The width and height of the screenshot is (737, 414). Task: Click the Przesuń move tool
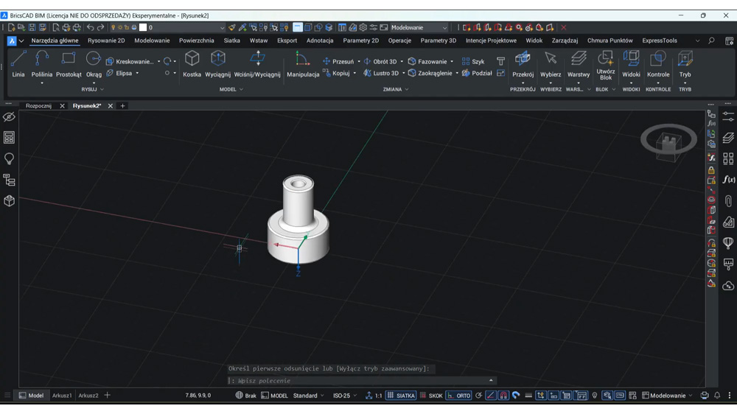(x=338, y=62)
